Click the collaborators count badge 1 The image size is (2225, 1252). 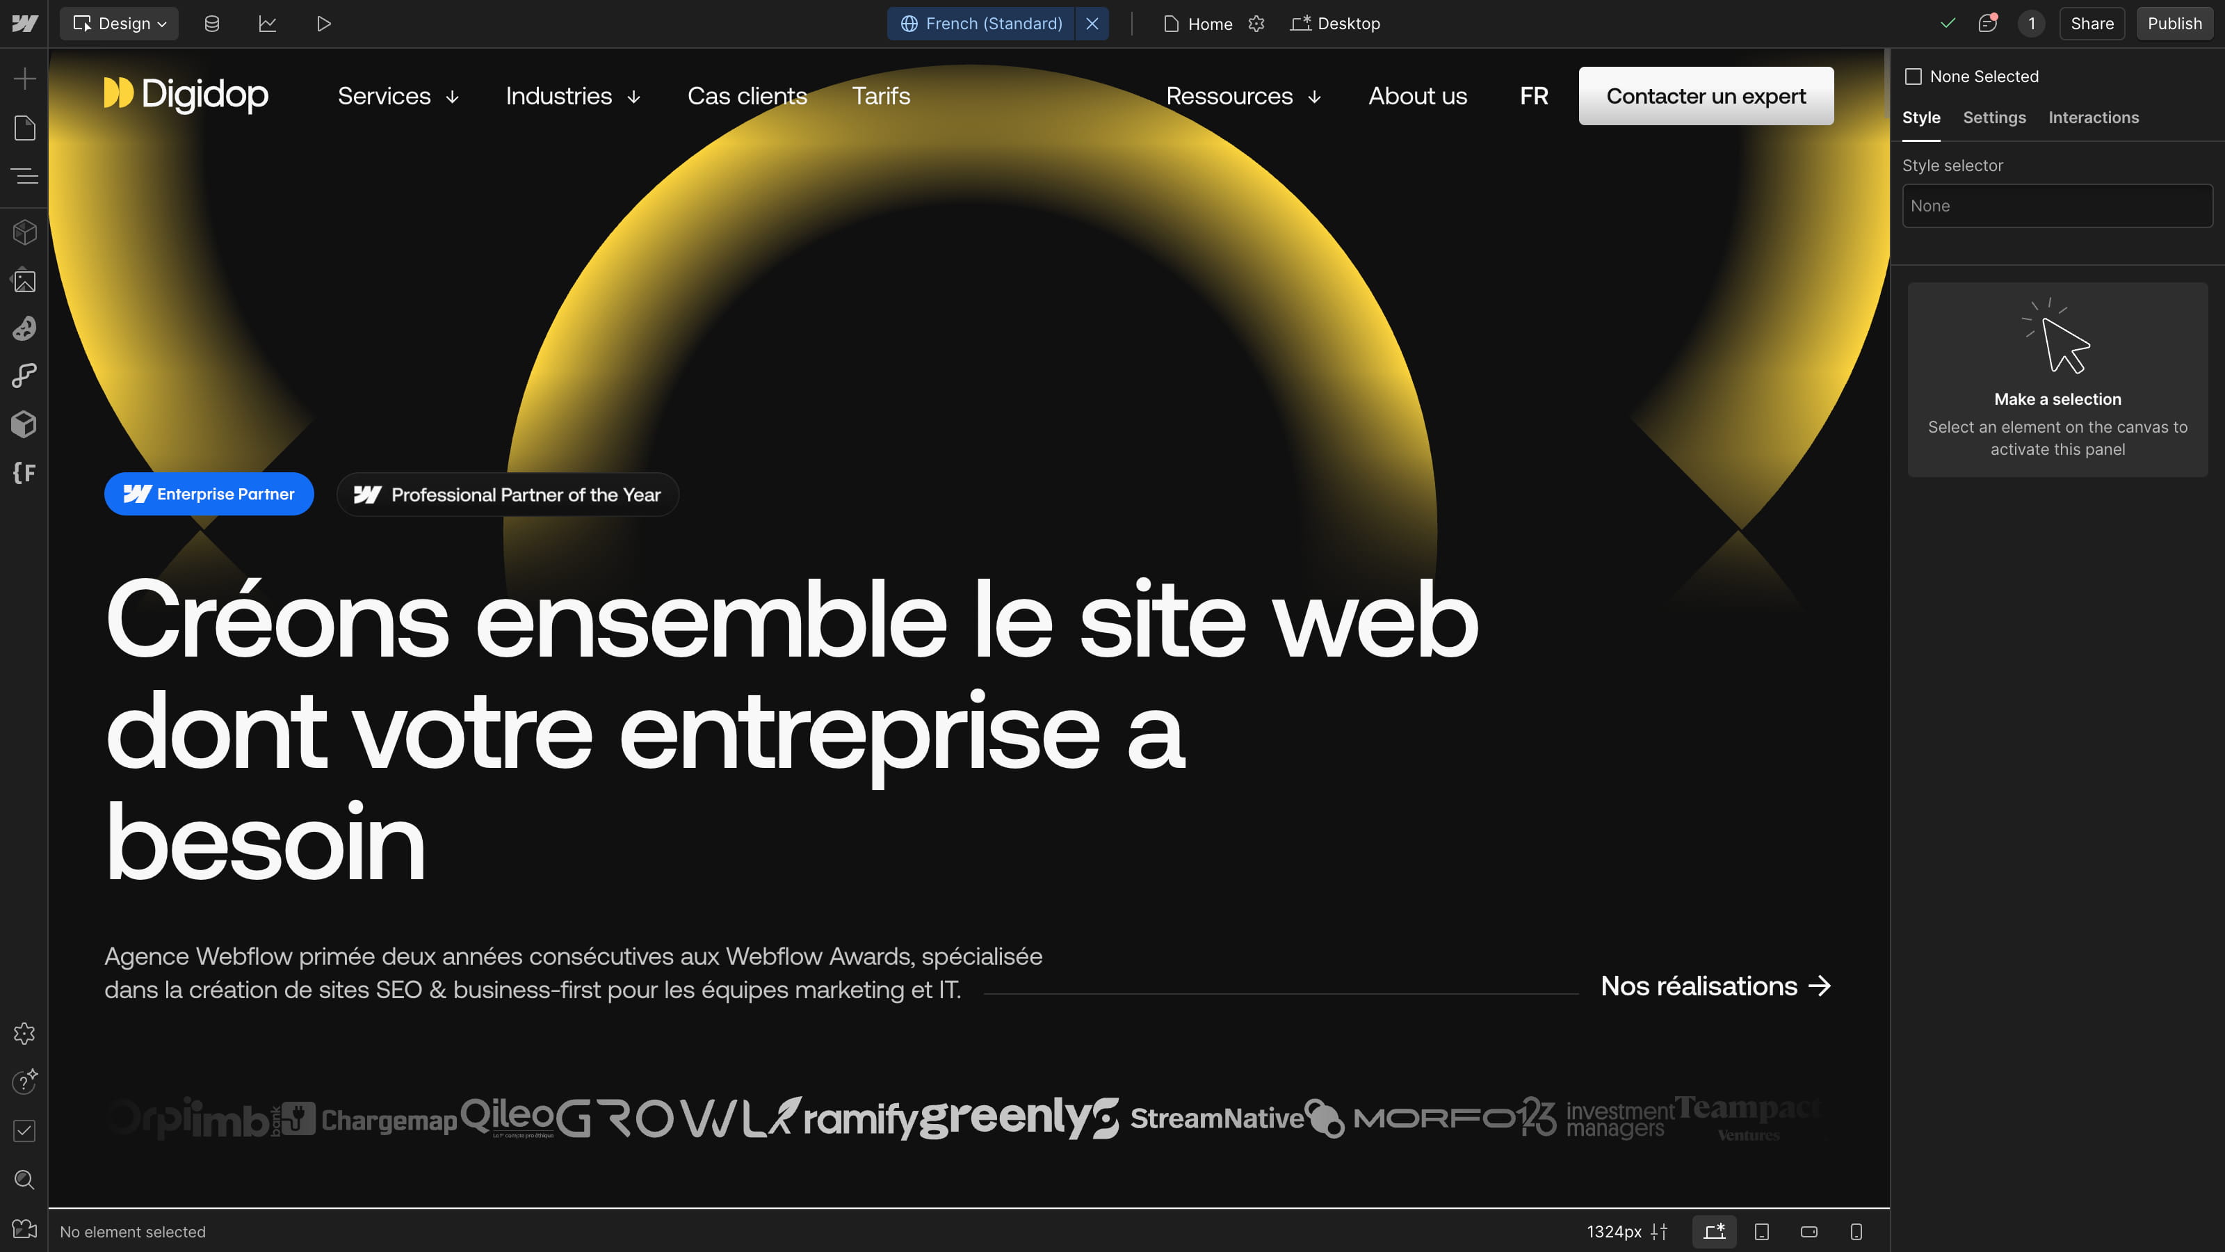coord(2032,24)
